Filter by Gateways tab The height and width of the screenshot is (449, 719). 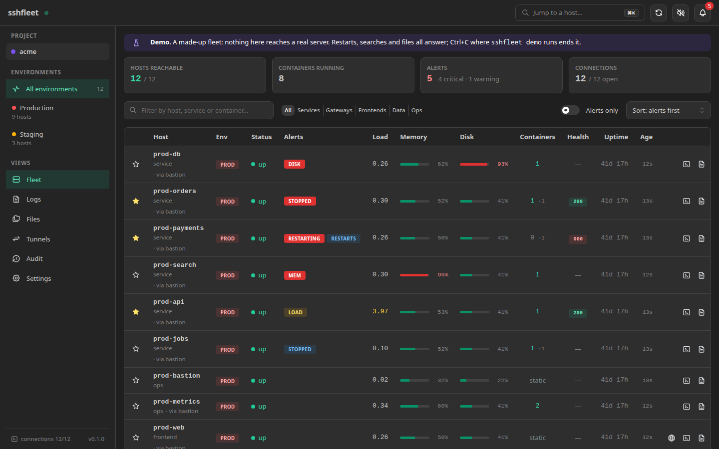339,110
